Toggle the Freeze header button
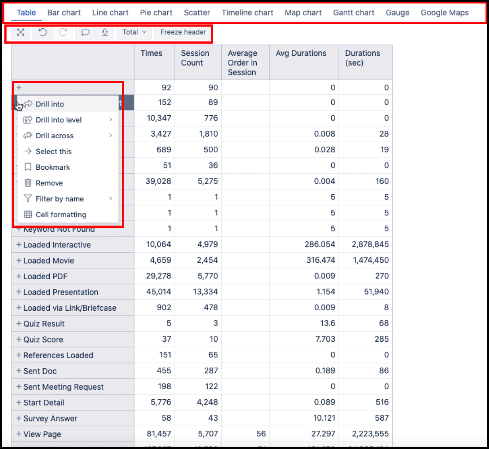 183,32
